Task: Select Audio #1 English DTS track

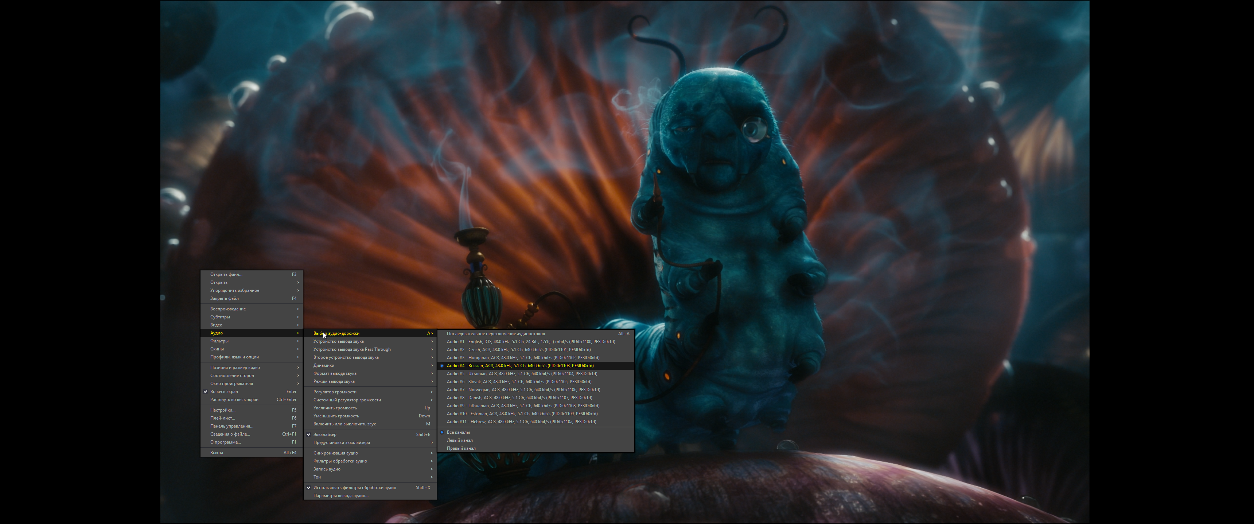Action: click(x=536, y=341)
